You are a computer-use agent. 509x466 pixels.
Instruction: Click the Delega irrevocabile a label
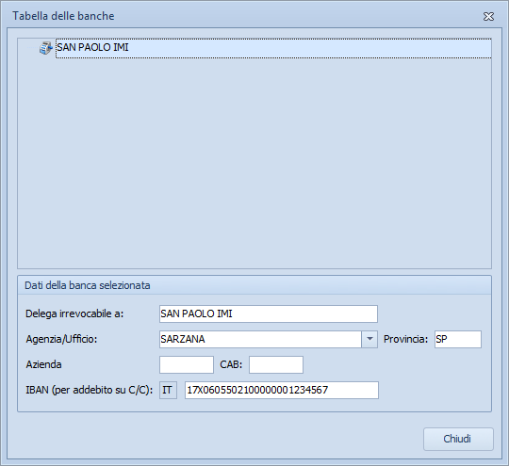point(74,313)
